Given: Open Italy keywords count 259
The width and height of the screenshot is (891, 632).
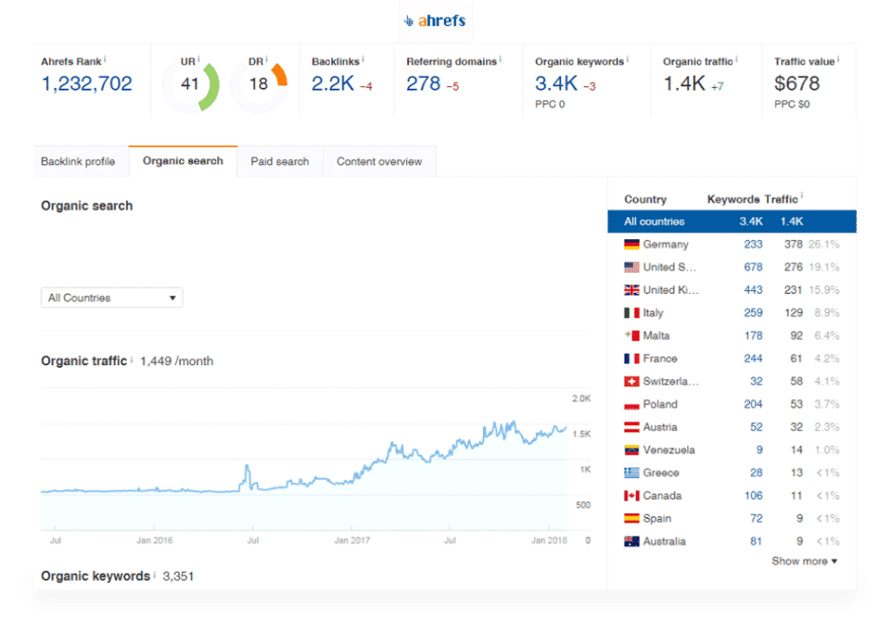Looking at the screenshot, I should pyautogui.click(x=754, y=313).
